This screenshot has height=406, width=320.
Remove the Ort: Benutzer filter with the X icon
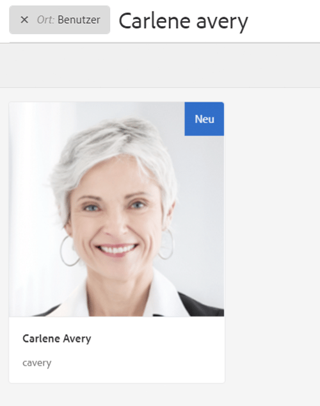pos(24,20)
